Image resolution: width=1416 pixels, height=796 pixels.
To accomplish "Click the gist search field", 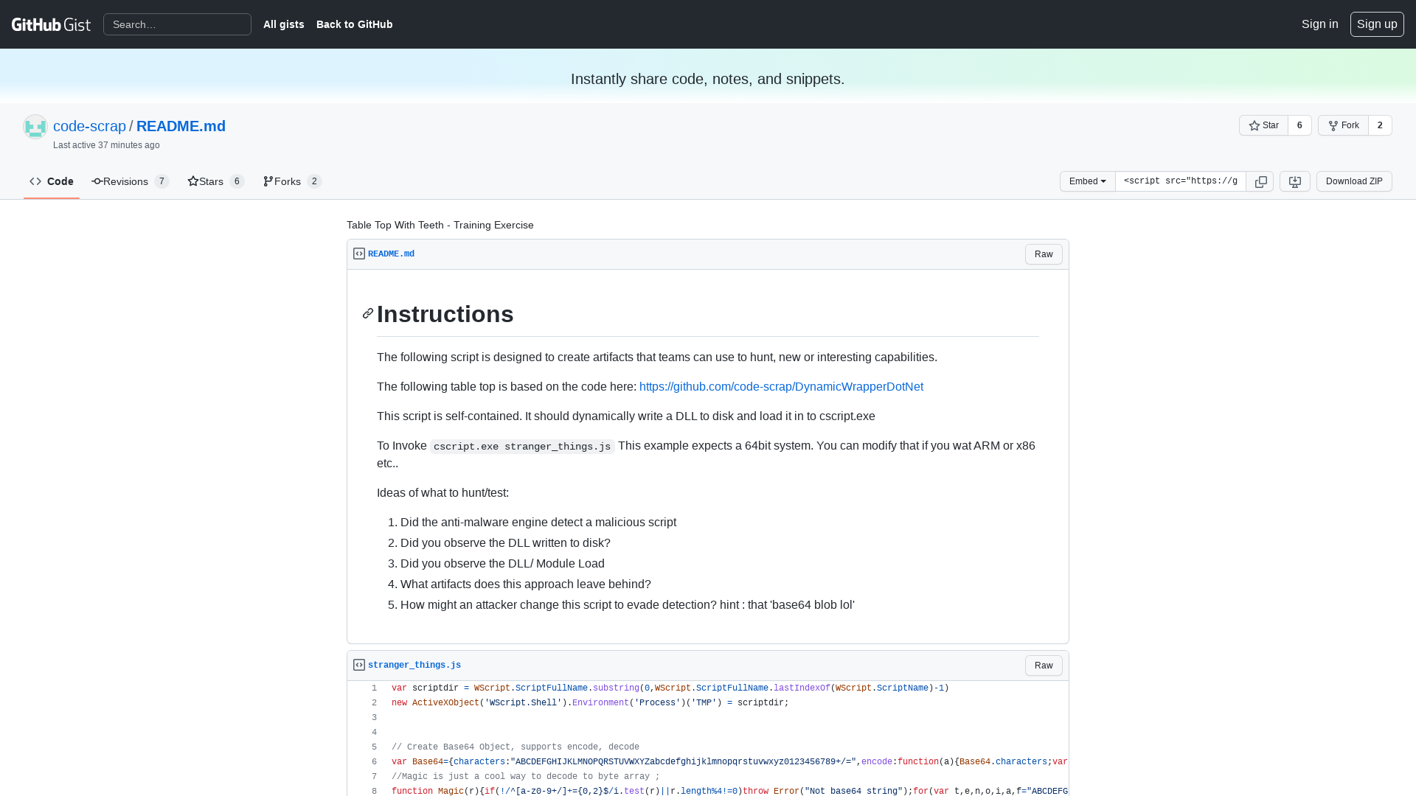I will click(177, 24).
